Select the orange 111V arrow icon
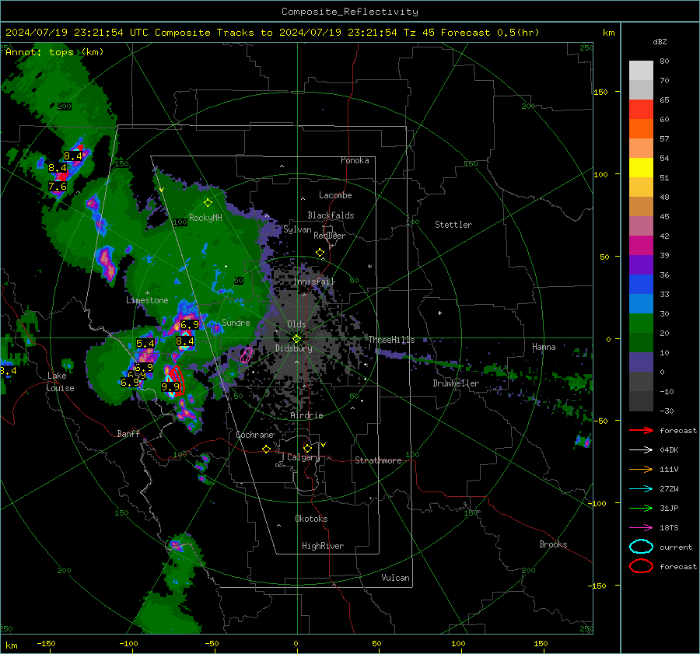This screenshot has width=700, height=654. [x=641, y=469]
